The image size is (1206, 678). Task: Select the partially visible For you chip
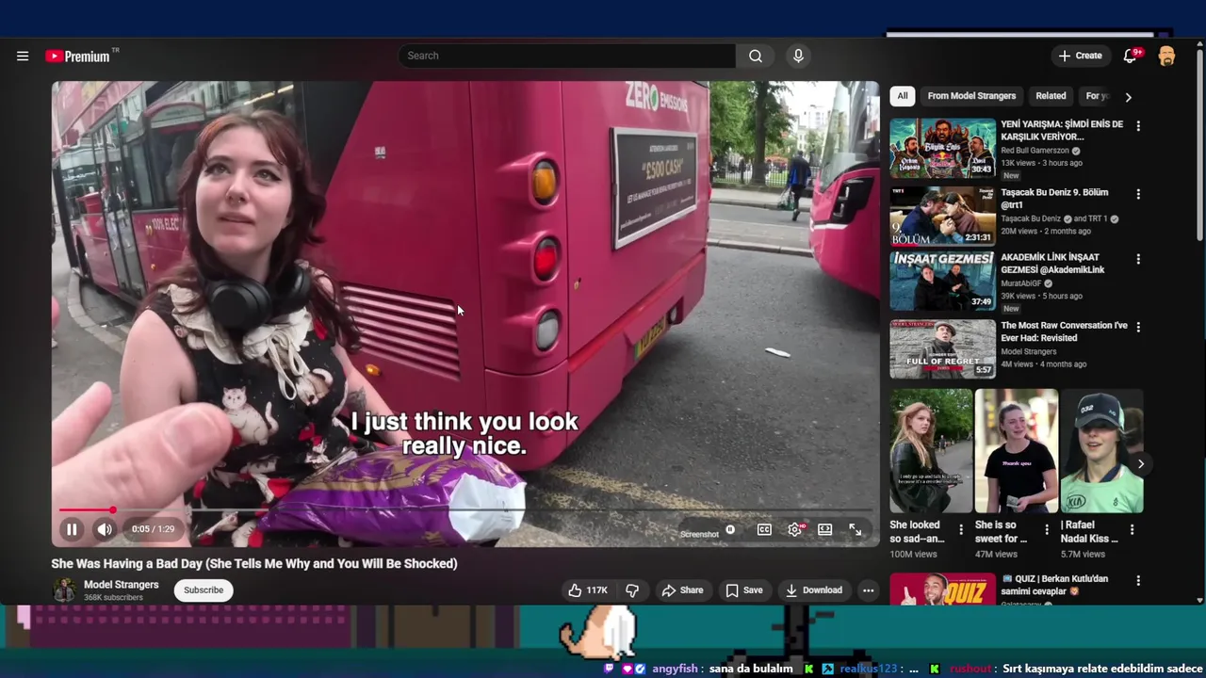[1097, 96]
